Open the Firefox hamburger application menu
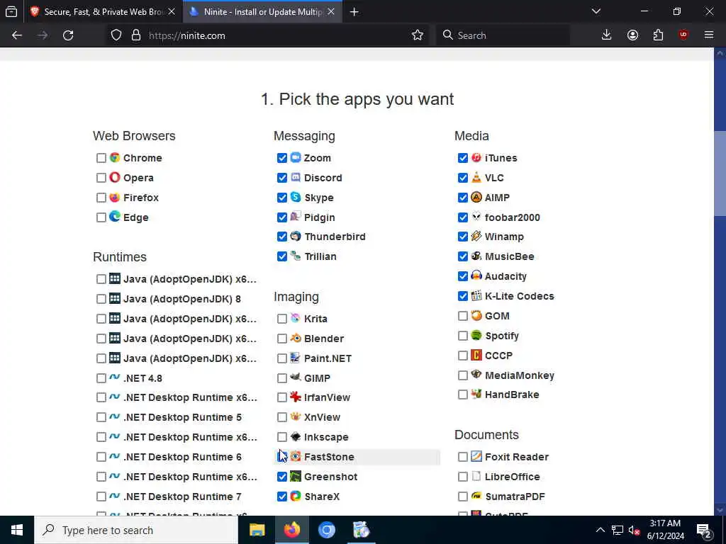 (709, 35)
